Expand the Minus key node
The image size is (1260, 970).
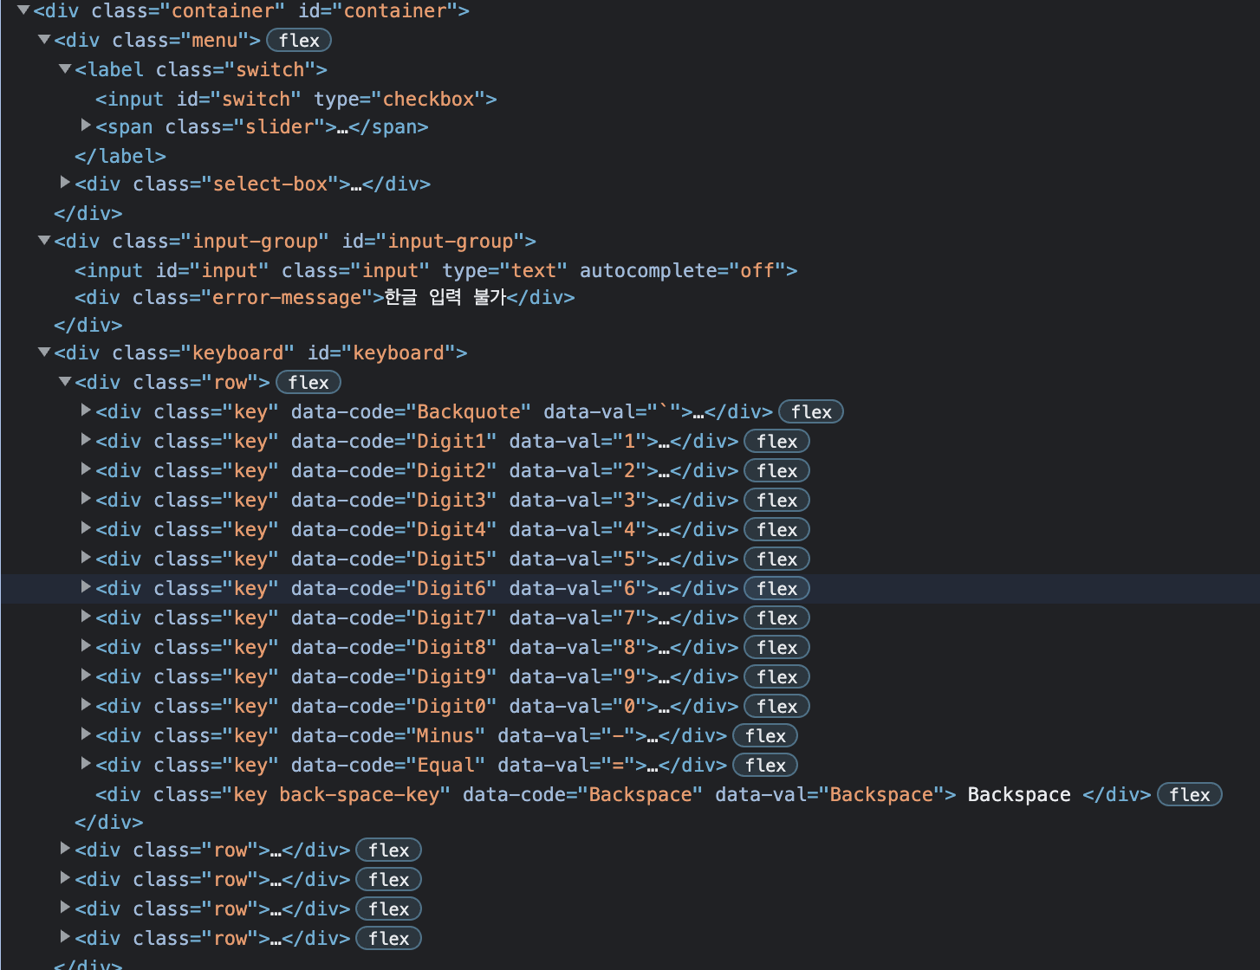(x=86, y=734)
